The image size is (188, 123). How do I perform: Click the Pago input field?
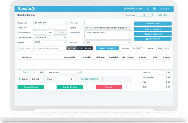(64, 79)
